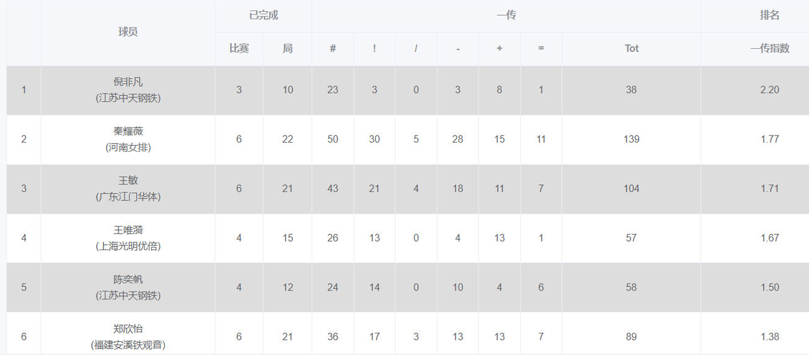Open player 倪非凡 from the first row
Image resolution: width=809 pixels, height=355 pixels.
coord(128,82)
